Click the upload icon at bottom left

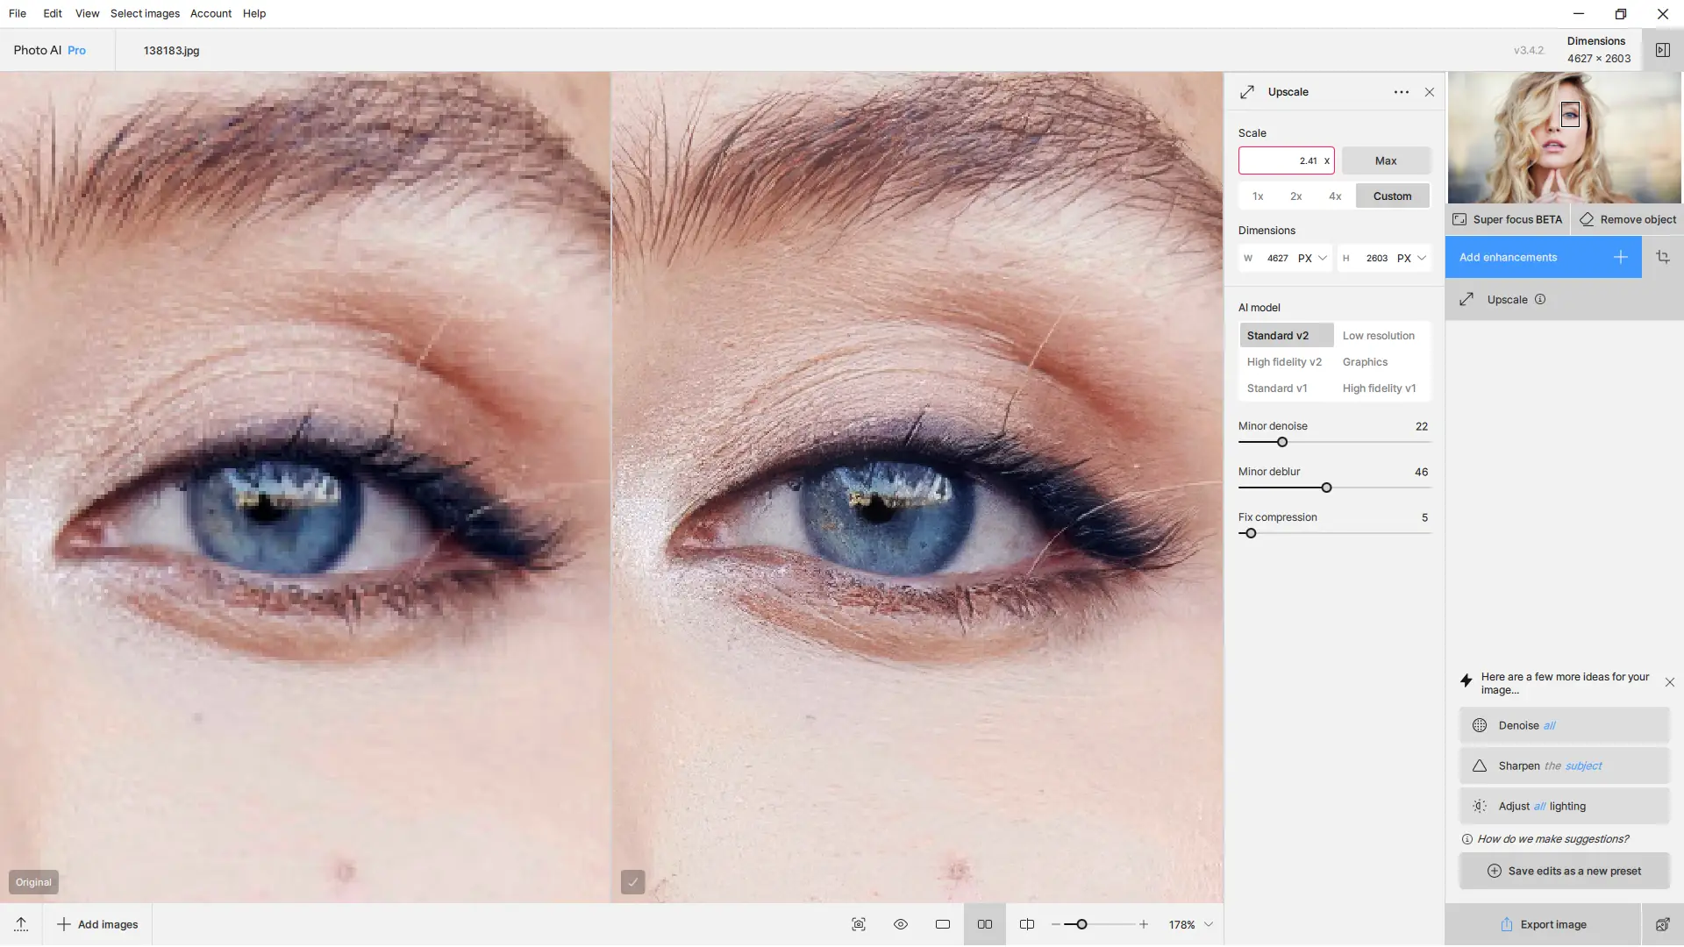coord(21,924)
